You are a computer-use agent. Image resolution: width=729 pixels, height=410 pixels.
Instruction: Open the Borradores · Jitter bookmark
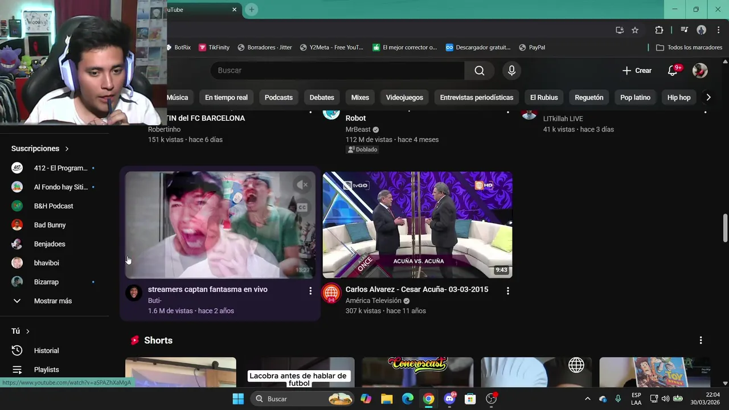[265, 47]
